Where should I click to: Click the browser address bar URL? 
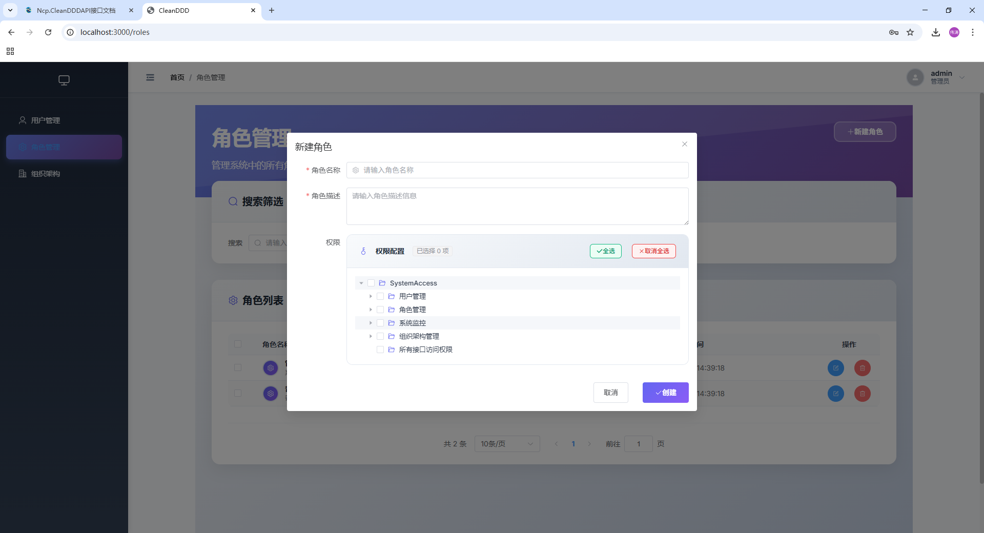tap(115, 32)
